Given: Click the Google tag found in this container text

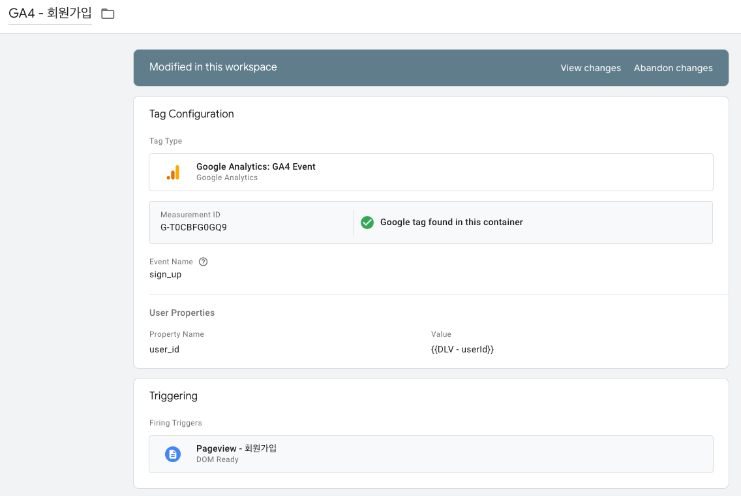Looking at the screenshot, I should coord(451,223).
